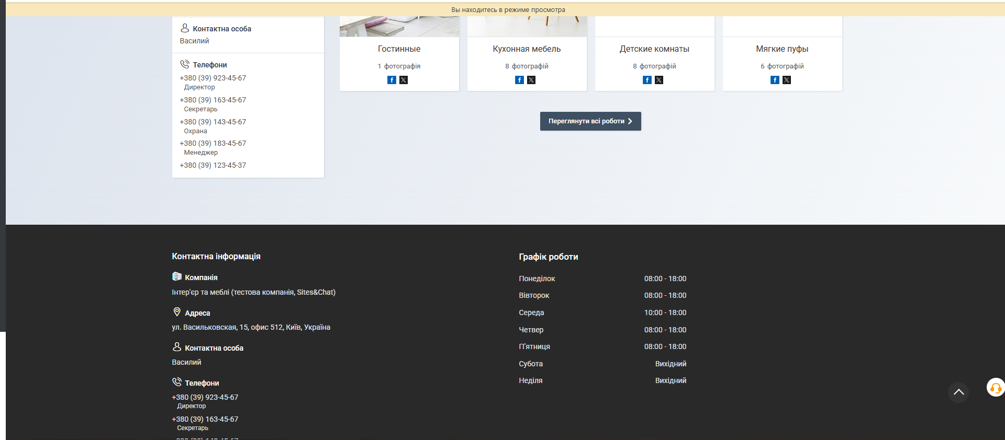Click Переглянути всі роботи button
This screenshot has width=1005, height=440.
point(590,121)
